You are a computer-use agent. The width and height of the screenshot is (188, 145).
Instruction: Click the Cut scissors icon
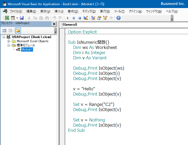point(29,18)
